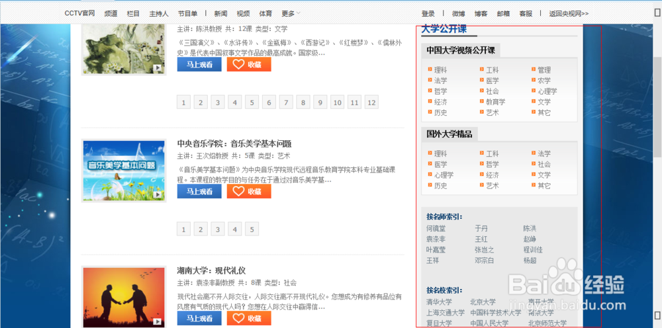
Task: Open the 湖南大学:现代礼仪 title link
Action: tap(211, 270)
